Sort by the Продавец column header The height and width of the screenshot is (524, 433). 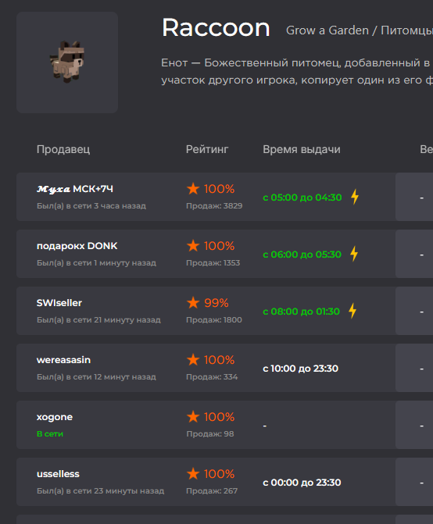click(x=63, y=149)
